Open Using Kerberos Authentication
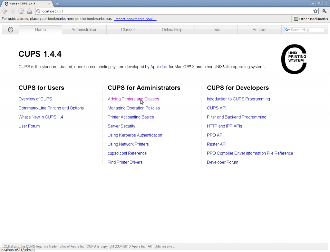Viewport: 330px width, 252px height. tap(135, 135)
